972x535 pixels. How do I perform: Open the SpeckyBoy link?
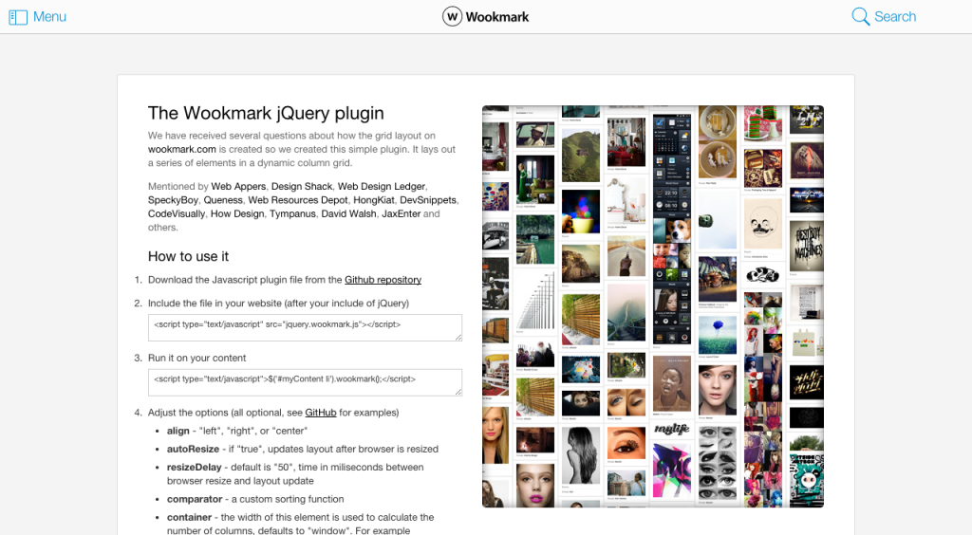click(x=173, y=200)
